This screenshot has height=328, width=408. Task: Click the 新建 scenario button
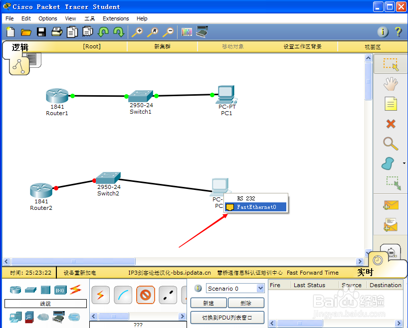pos(208,303)
